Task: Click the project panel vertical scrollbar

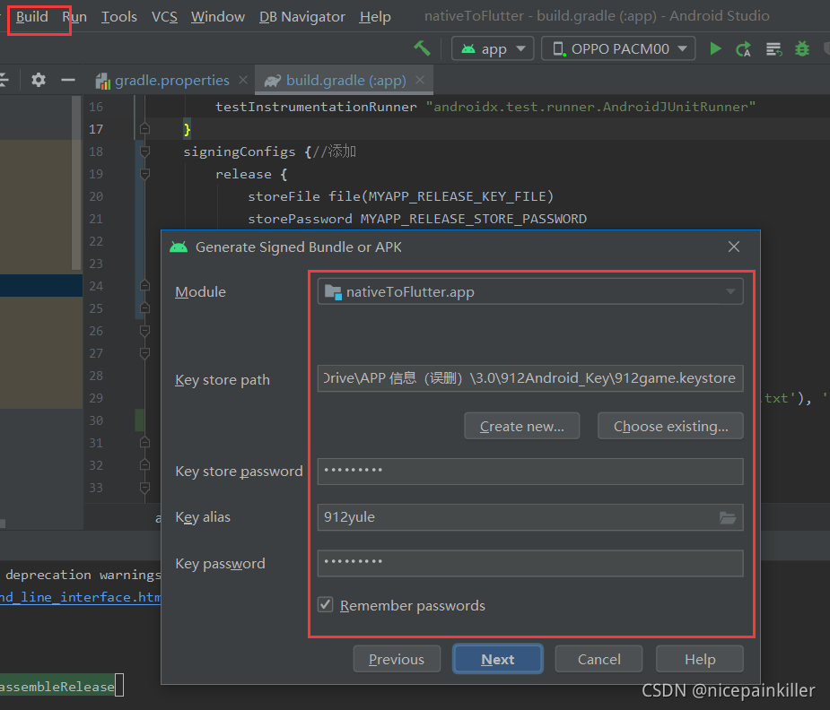Action: pos(77,182)
